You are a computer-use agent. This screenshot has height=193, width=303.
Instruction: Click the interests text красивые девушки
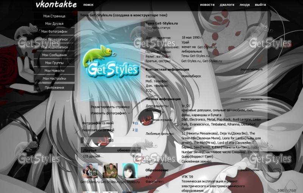196,110
